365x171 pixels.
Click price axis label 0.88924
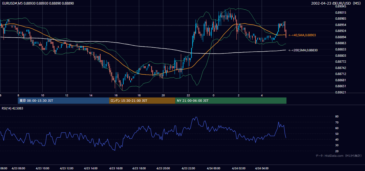point(341,31)
